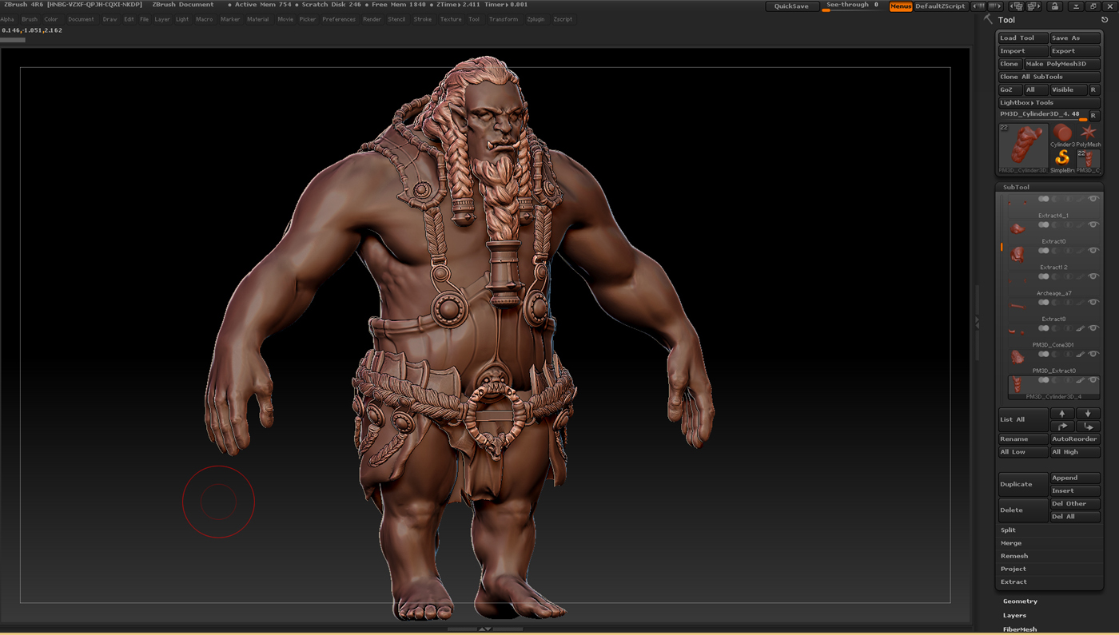Turn on the Menus toggle button
This screenshot has width=1119, height=635.
pyautogui.click(x=901, y=6)
